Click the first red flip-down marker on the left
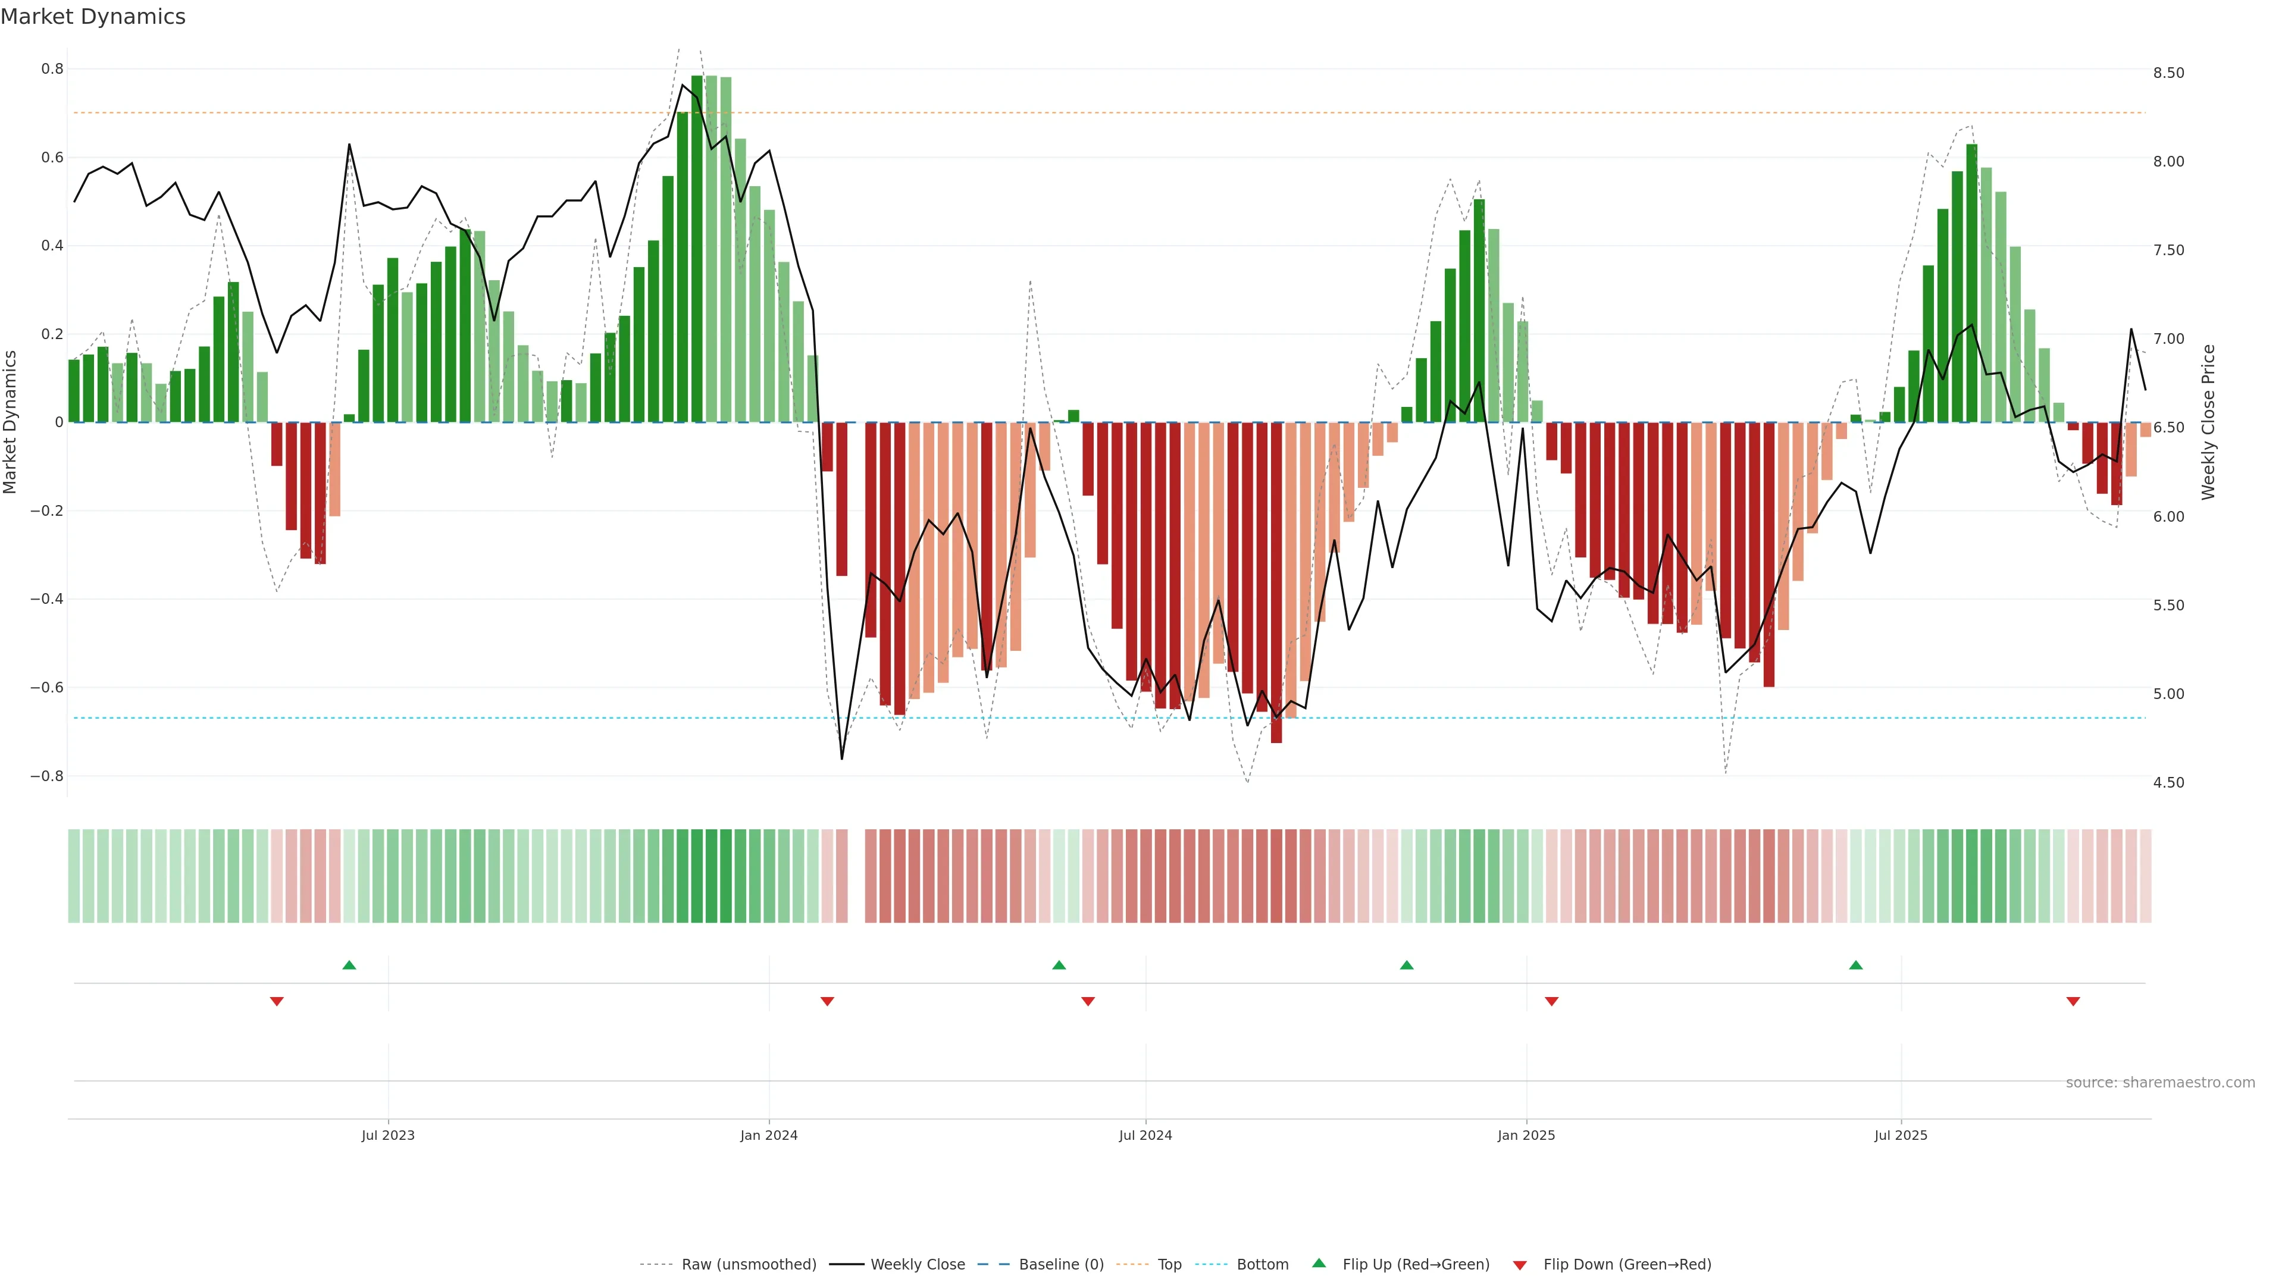This screenshot has height=1285, width=2285. pyautogui.click(x=277, y=1001)
